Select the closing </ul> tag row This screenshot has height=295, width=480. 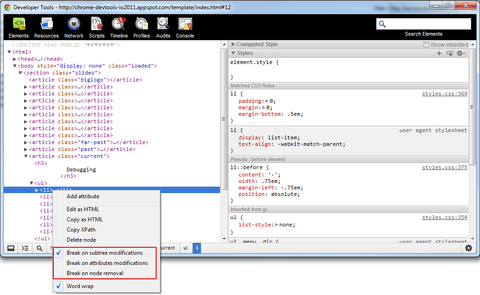(42, 239)
